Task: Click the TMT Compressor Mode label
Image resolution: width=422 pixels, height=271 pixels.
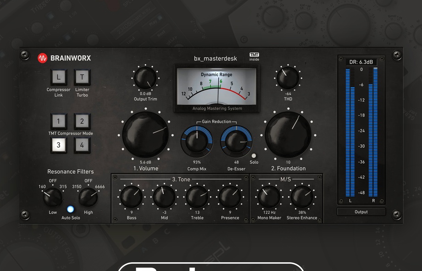Action: (x=71, y=133)
